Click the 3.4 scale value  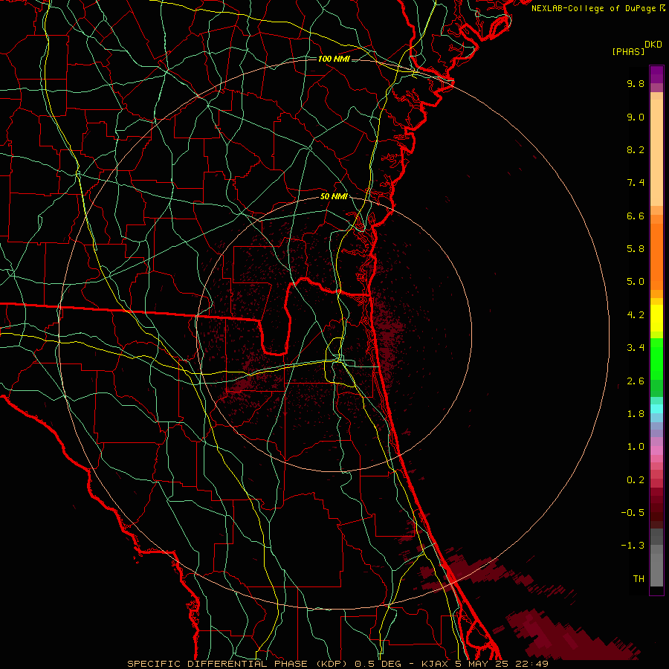coord(636,348)
